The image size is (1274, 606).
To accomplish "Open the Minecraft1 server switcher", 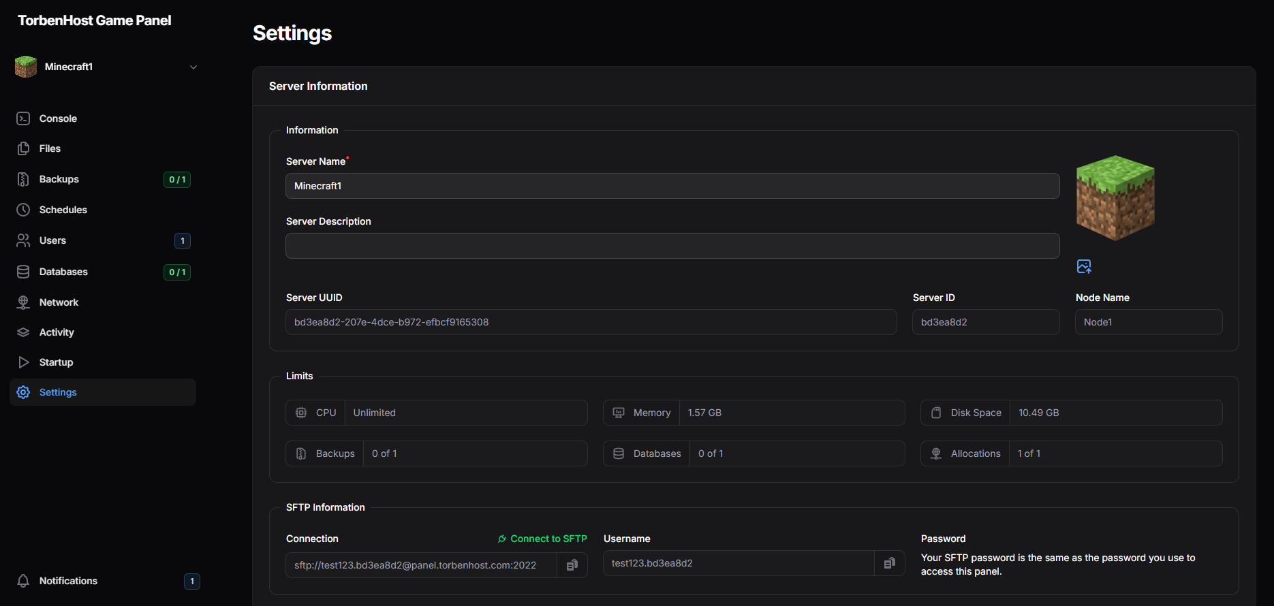I will click(102, 67).
